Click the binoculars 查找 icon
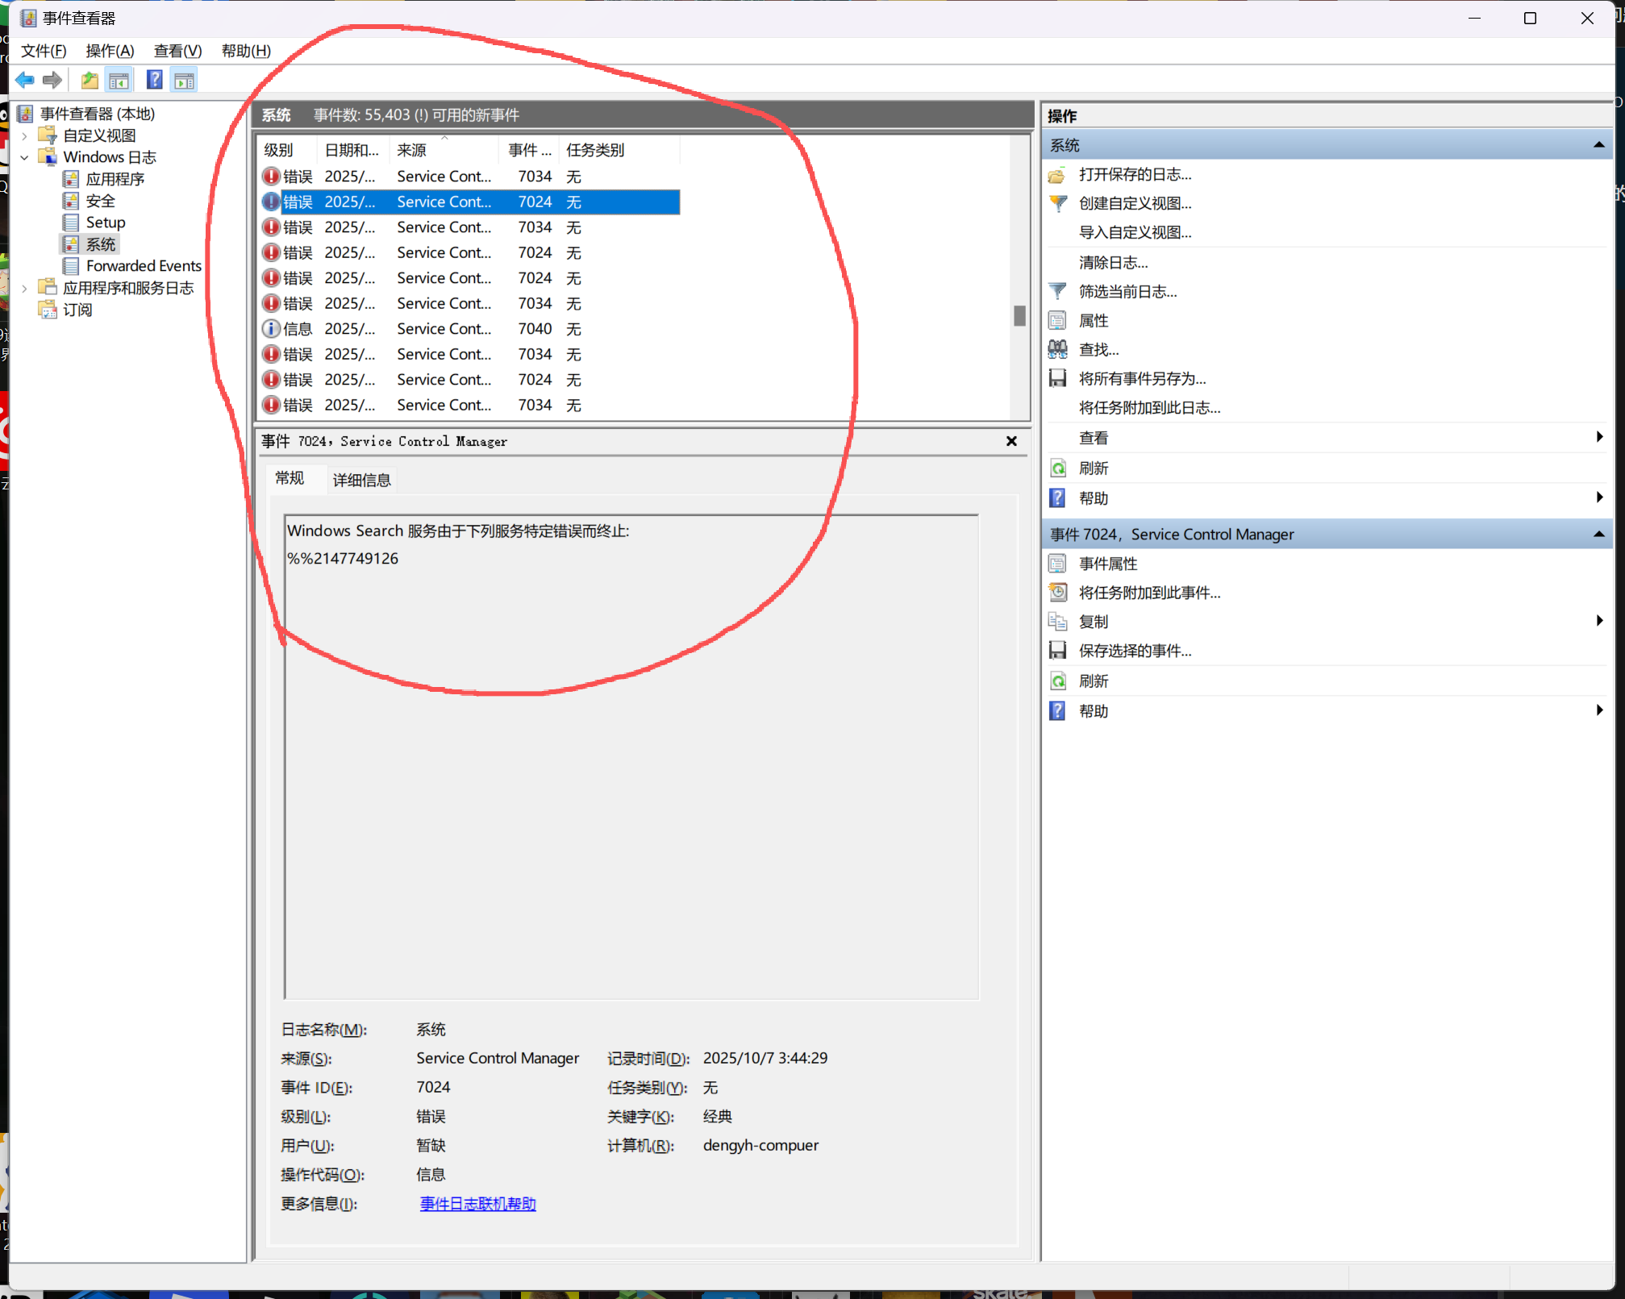Screen dimensions: 1625x1299 pyautogui.click(x=1057, y=349)
